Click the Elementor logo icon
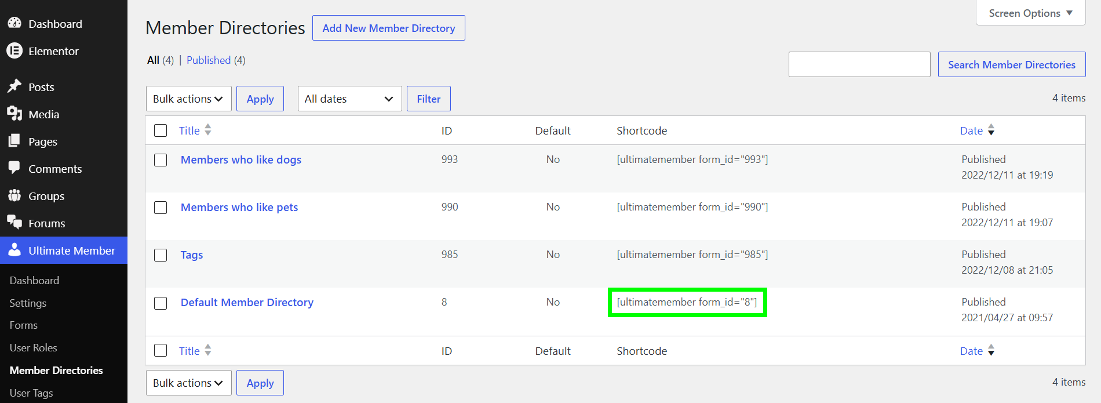 [14, 50]
